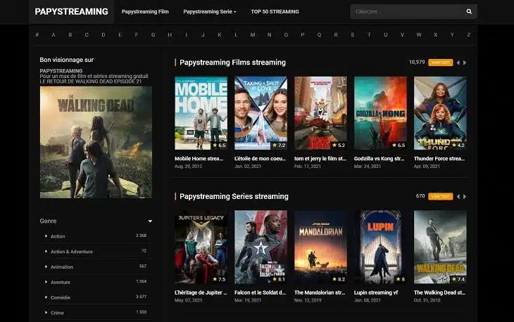Click 'L'héritage de Jupiter' title link

tap(201, 292)
